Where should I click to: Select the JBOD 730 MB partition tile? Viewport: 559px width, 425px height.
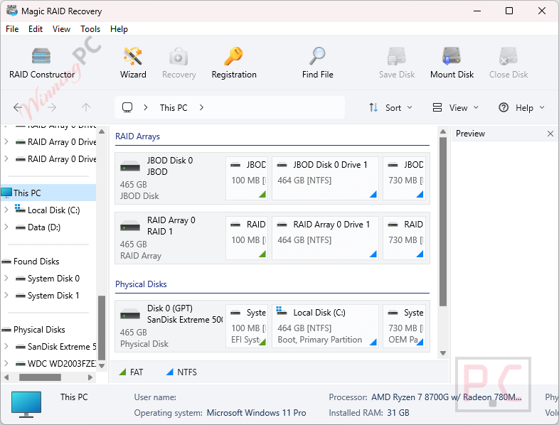404,178
